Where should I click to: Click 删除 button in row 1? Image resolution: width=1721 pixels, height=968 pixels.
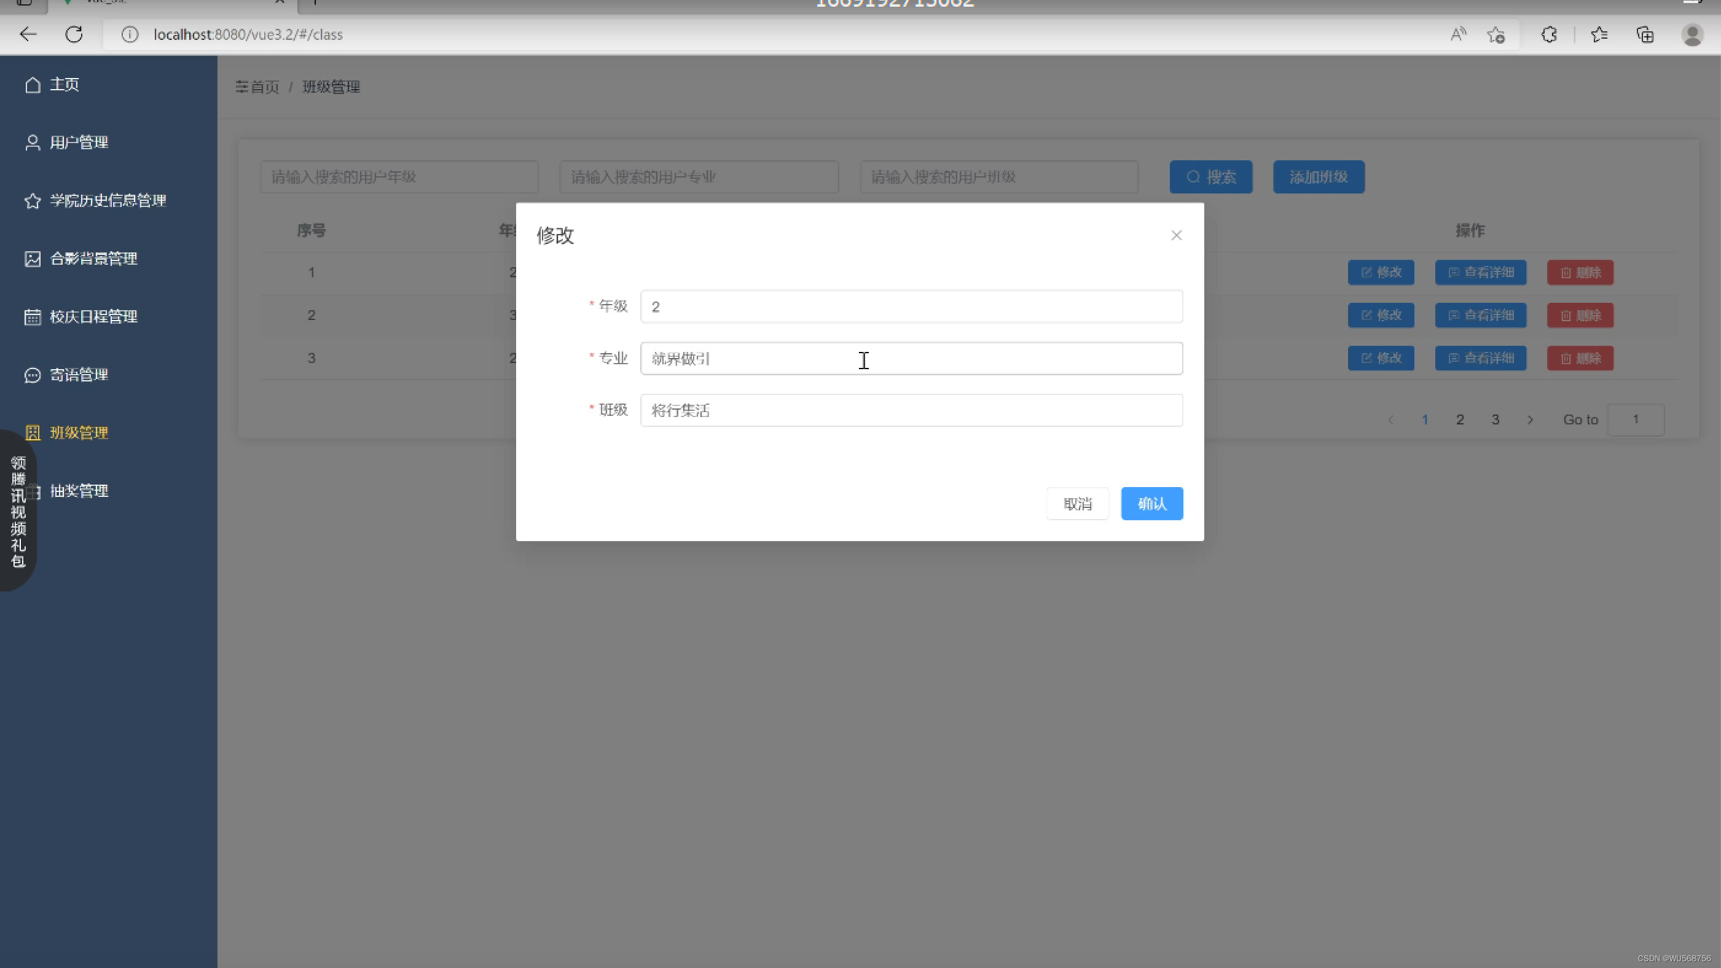(x=1580, y=273)
